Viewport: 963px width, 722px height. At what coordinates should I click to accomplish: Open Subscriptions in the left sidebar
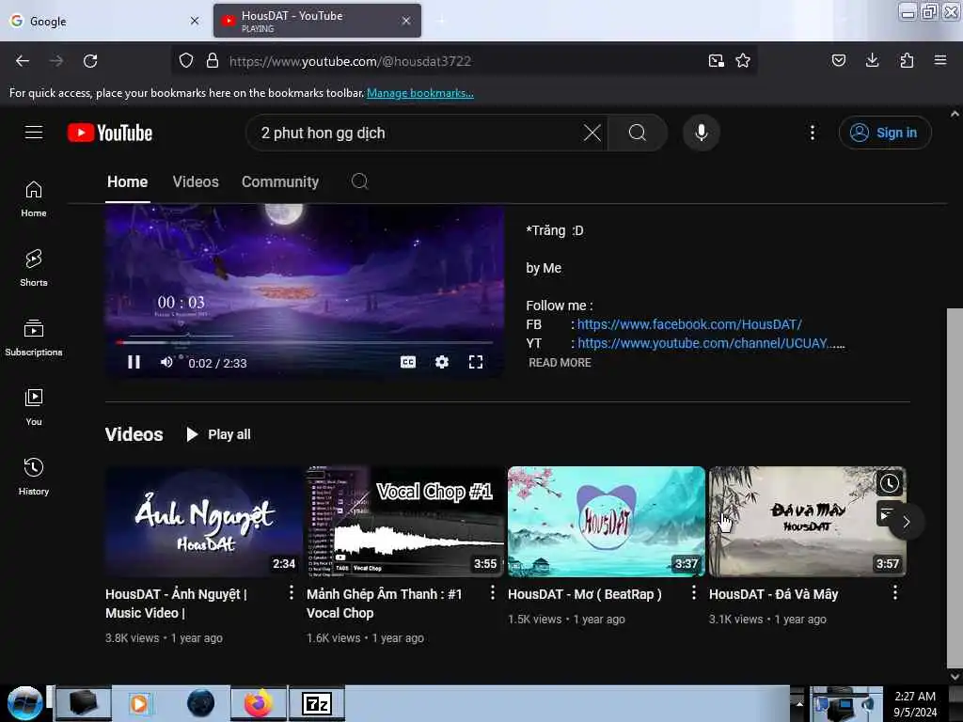coord(34,337)
